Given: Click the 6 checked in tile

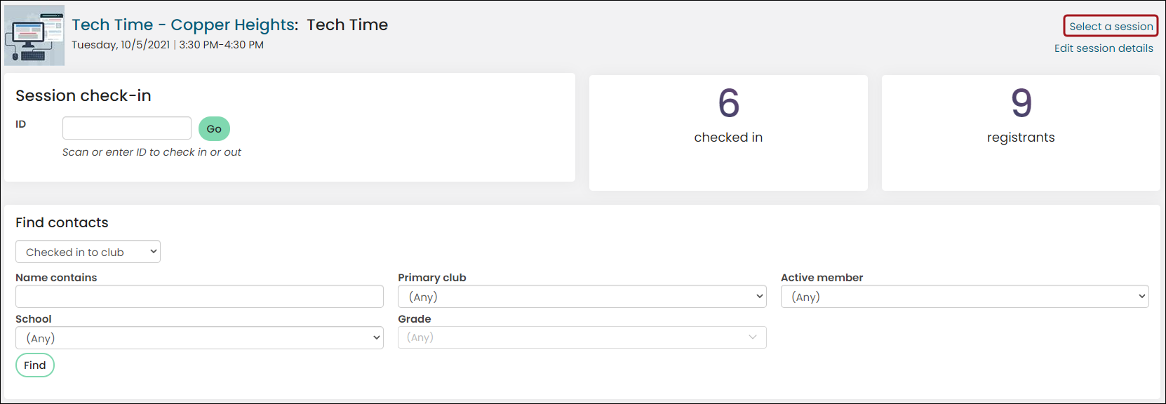Looking at the screenshot, I should [x=728, y=133].
